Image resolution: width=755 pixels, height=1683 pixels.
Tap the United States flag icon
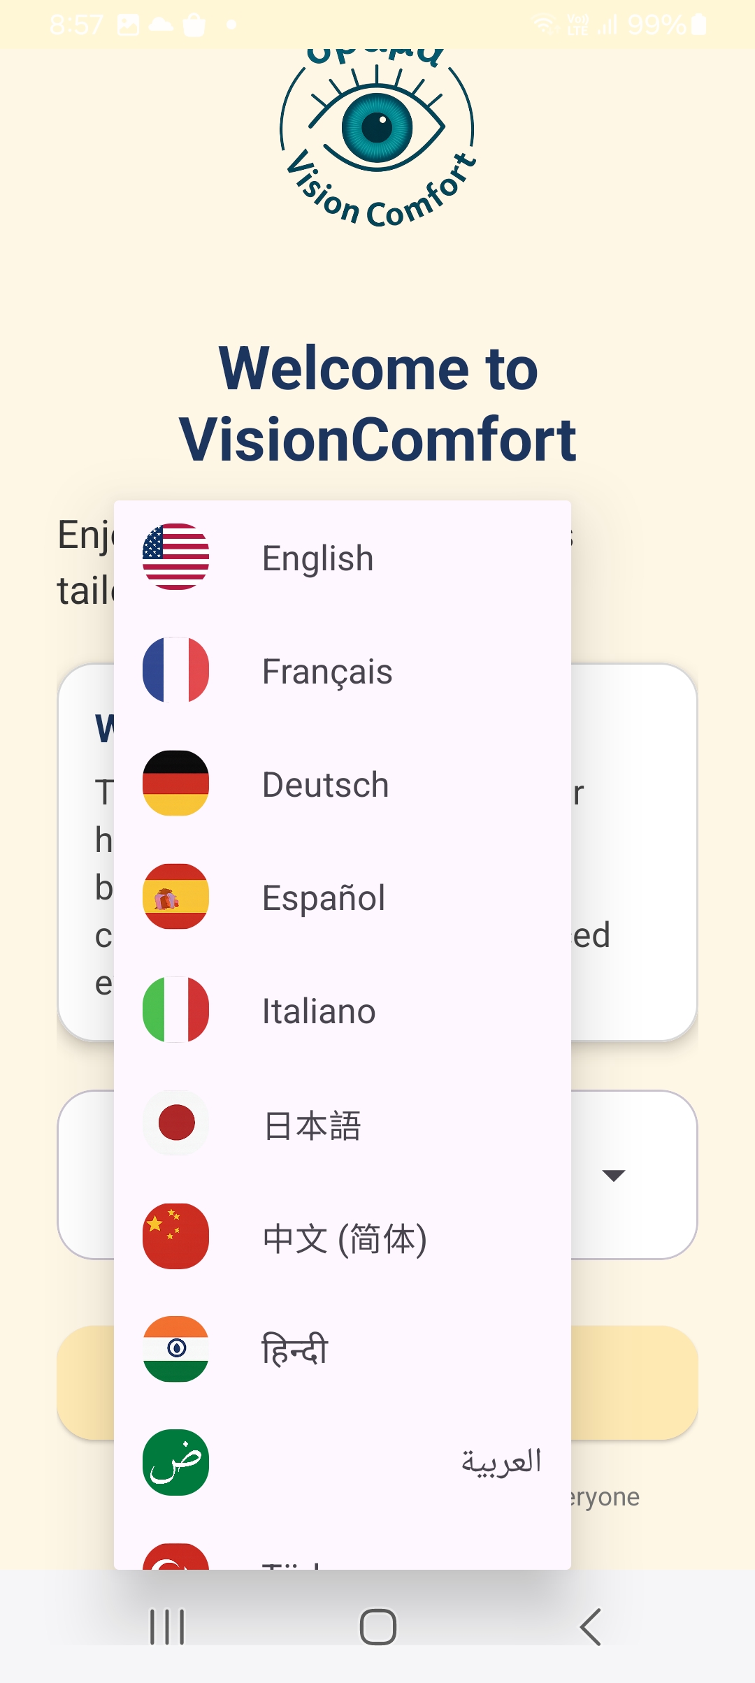point(175,556)
